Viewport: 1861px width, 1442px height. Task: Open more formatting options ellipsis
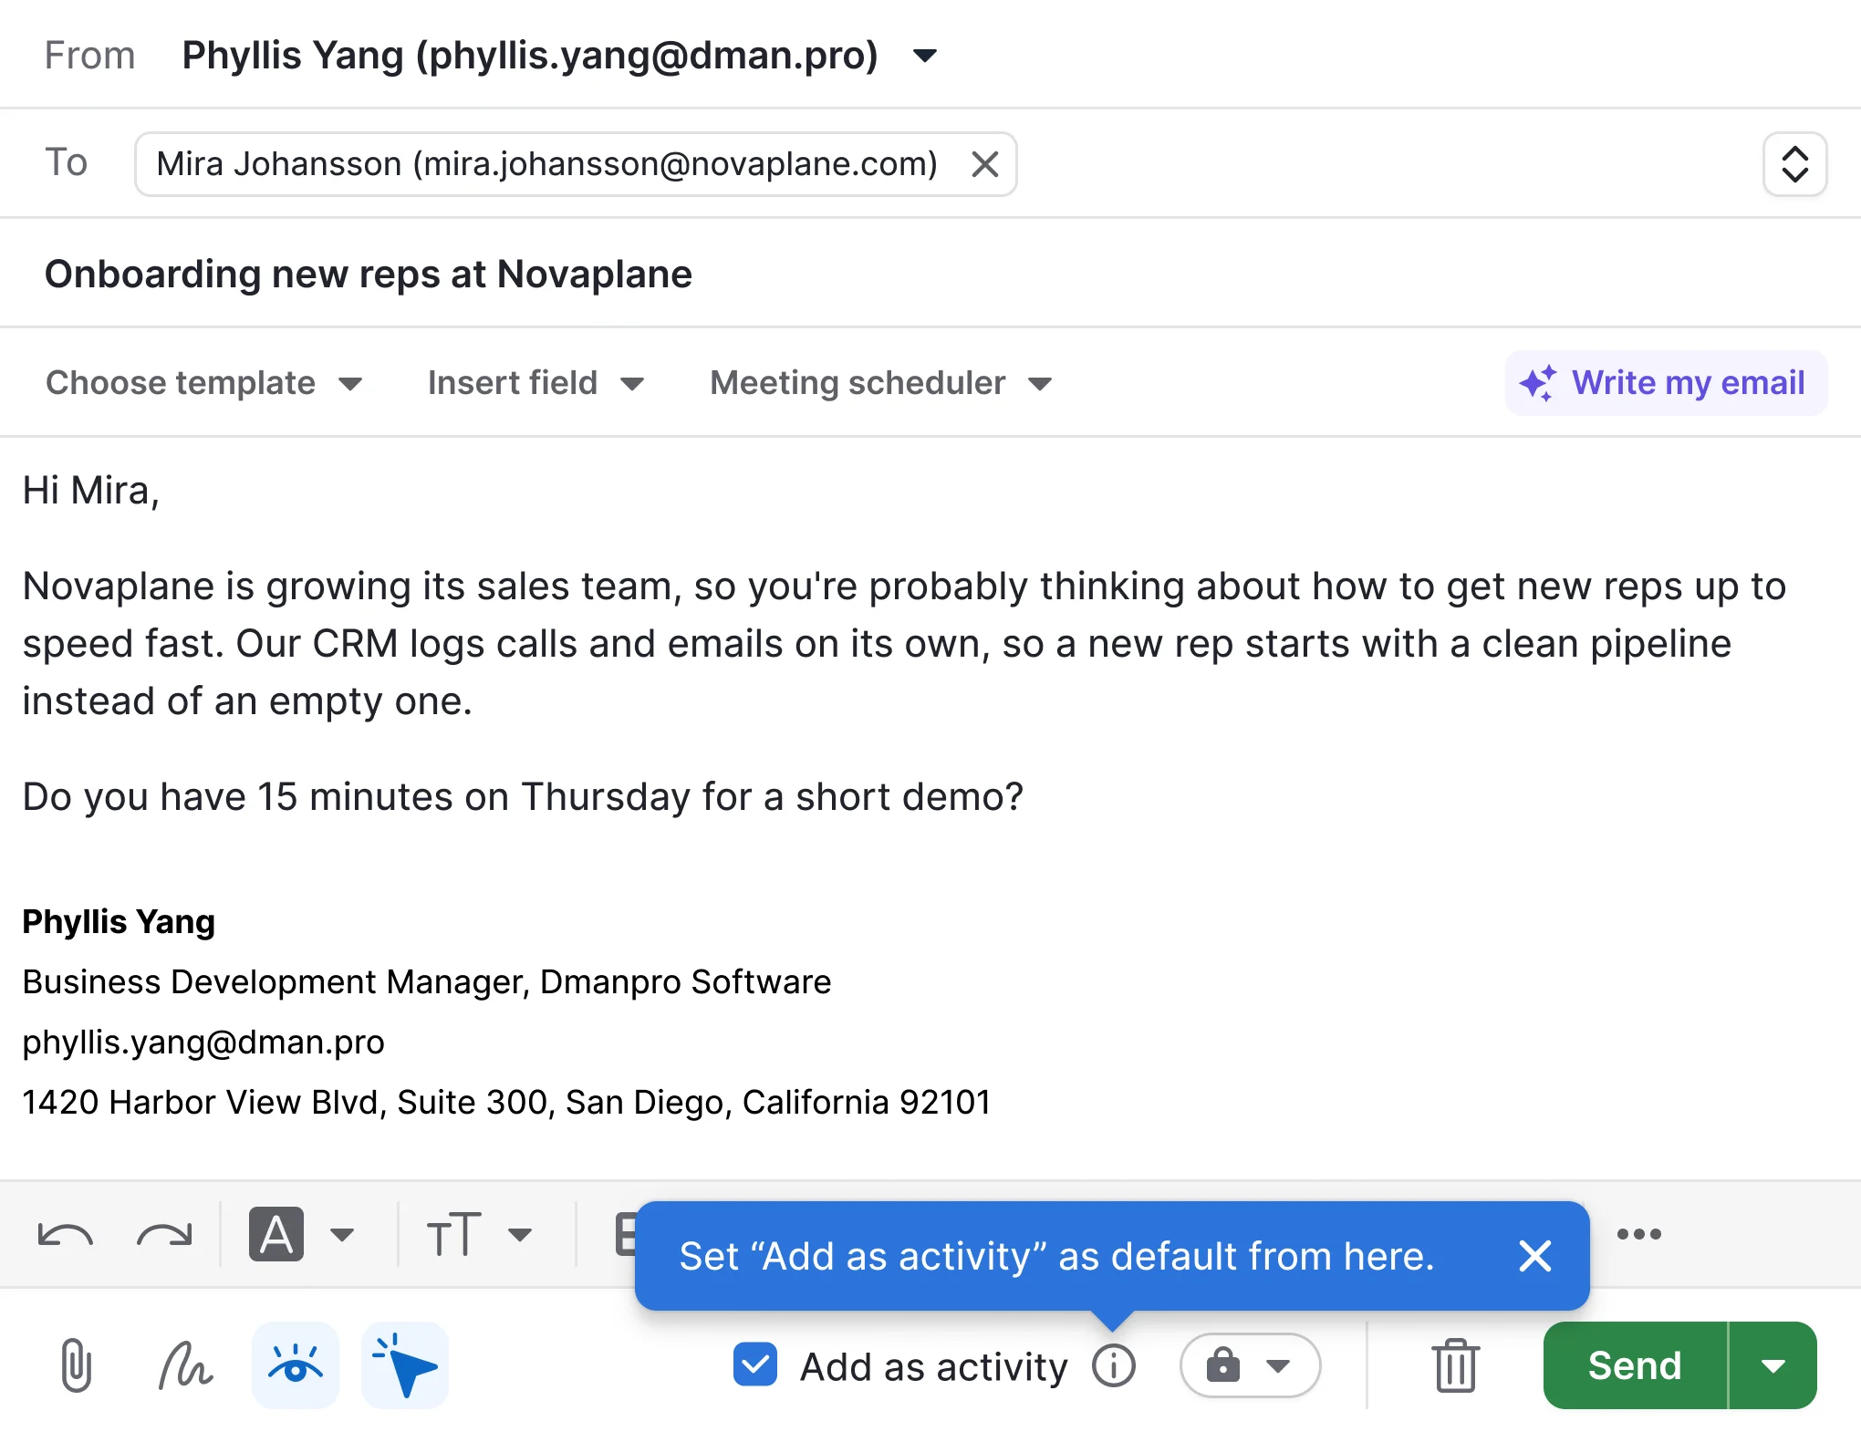point(1639,1235)
